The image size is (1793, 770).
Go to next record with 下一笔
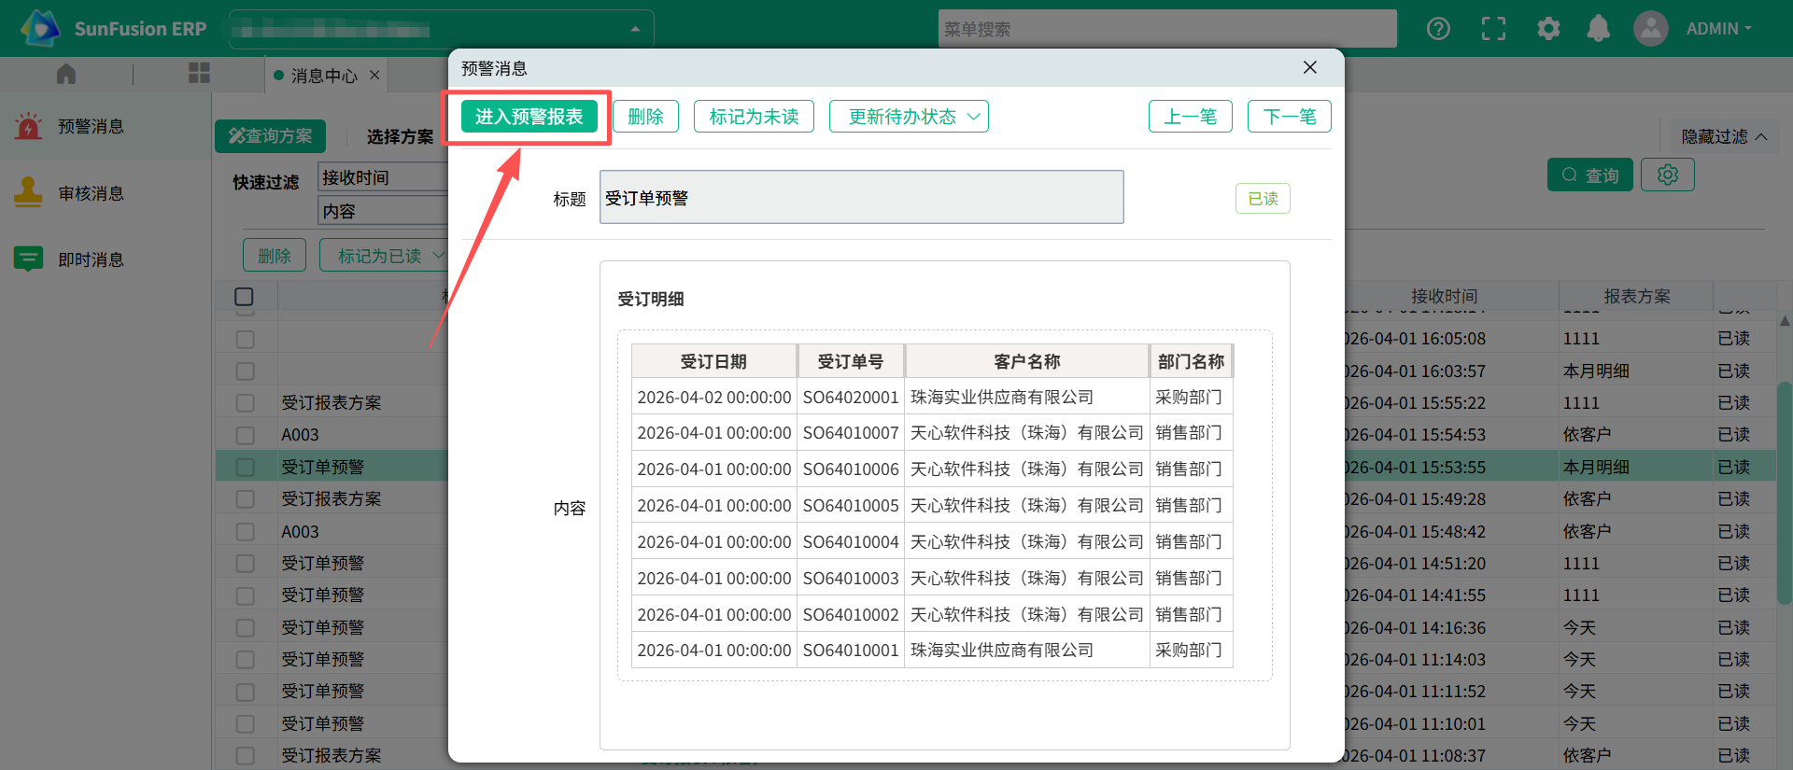1289,117
